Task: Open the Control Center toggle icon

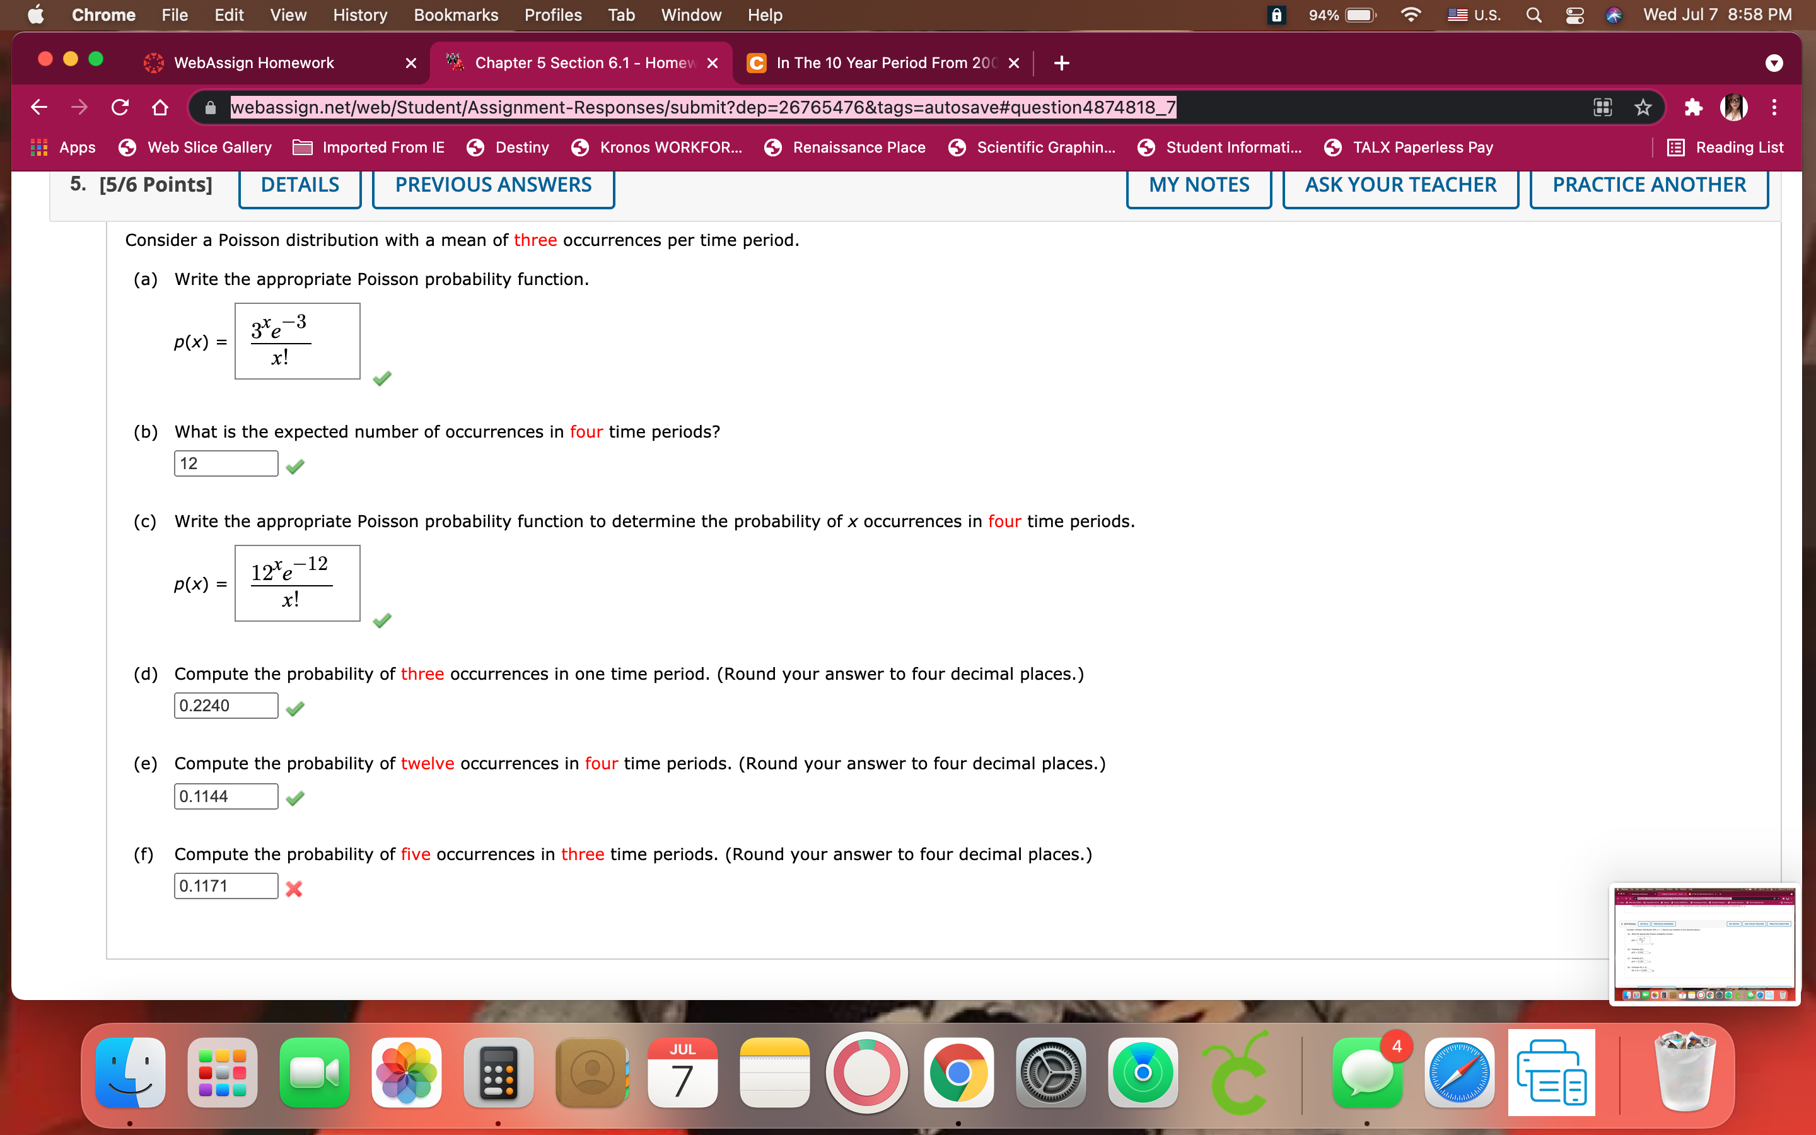Action: click(x=1574, y=15)
